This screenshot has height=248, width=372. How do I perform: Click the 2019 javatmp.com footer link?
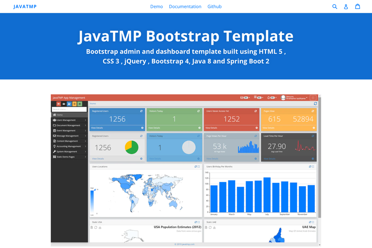185,244
